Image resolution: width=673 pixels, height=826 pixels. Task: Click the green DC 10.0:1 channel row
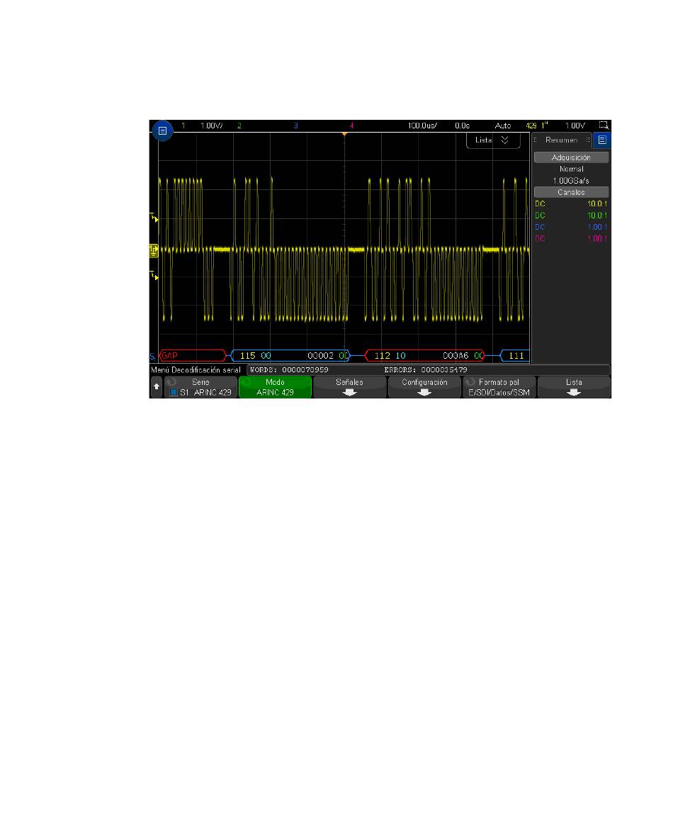[x=571, y=216]
